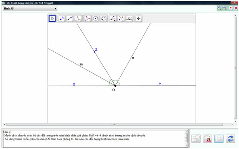Image resolution: width=239 pixels, height=149 pixels.
Task: Click the highlighted document list button
Action: 219,139
